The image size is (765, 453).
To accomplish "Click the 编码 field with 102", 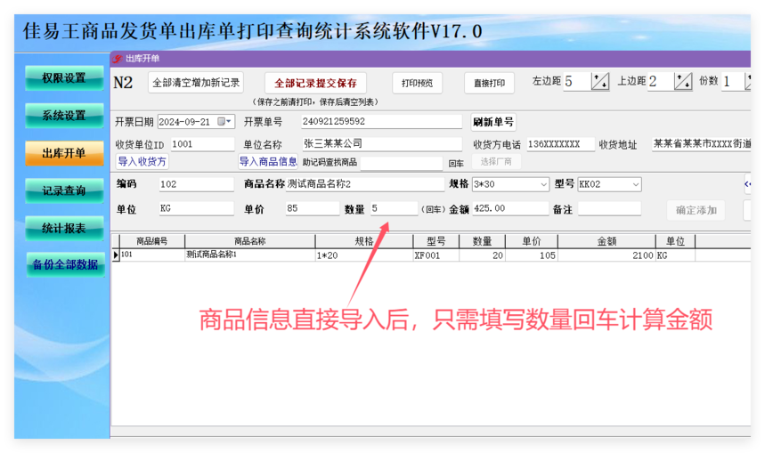I will (196, 184).
